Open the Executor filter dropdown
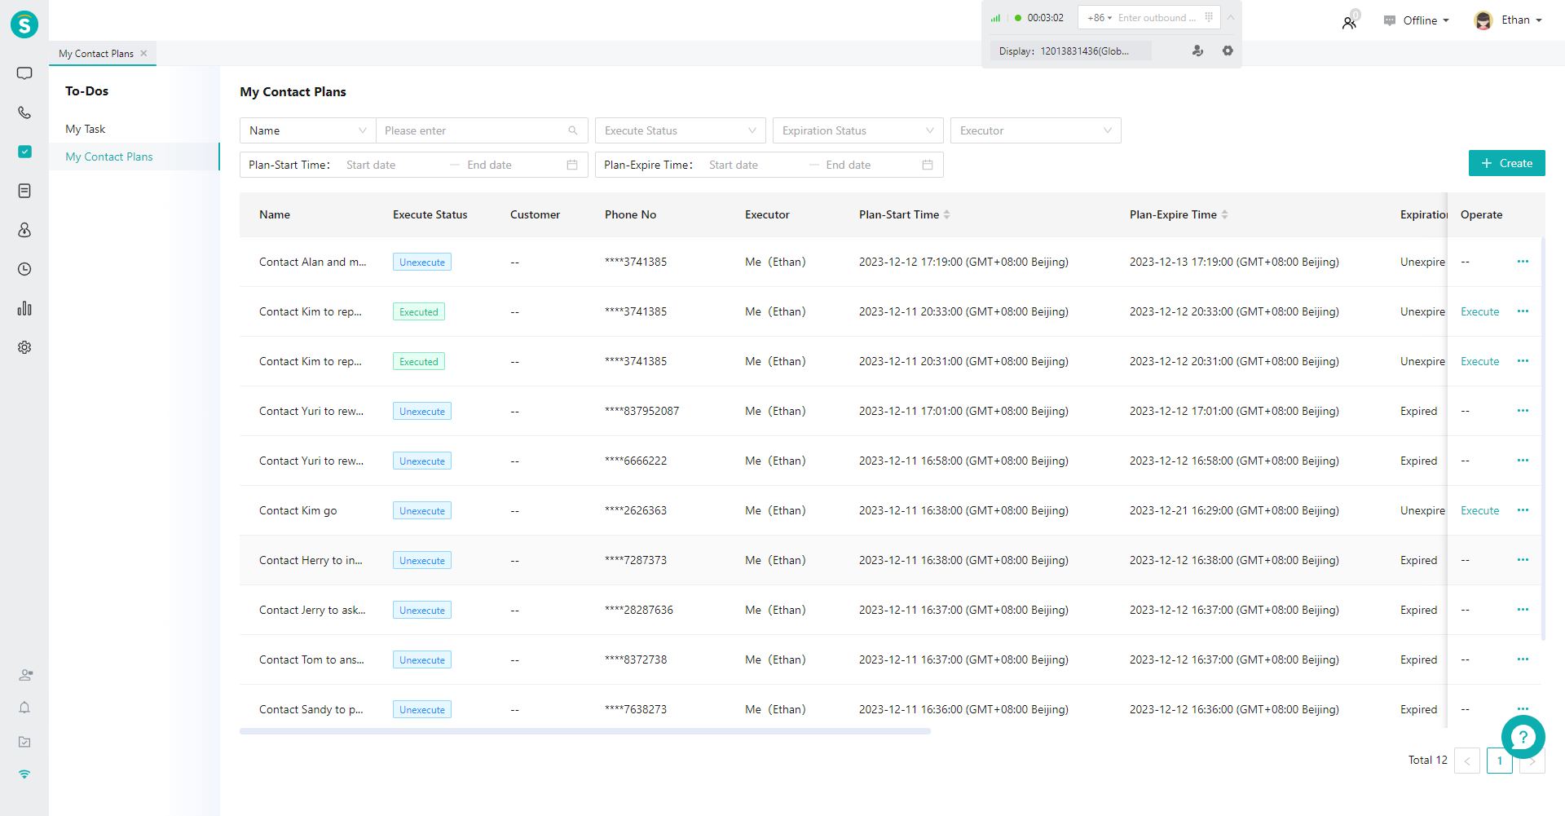This screenshot has height=816, width=1565. [1036, 130]
